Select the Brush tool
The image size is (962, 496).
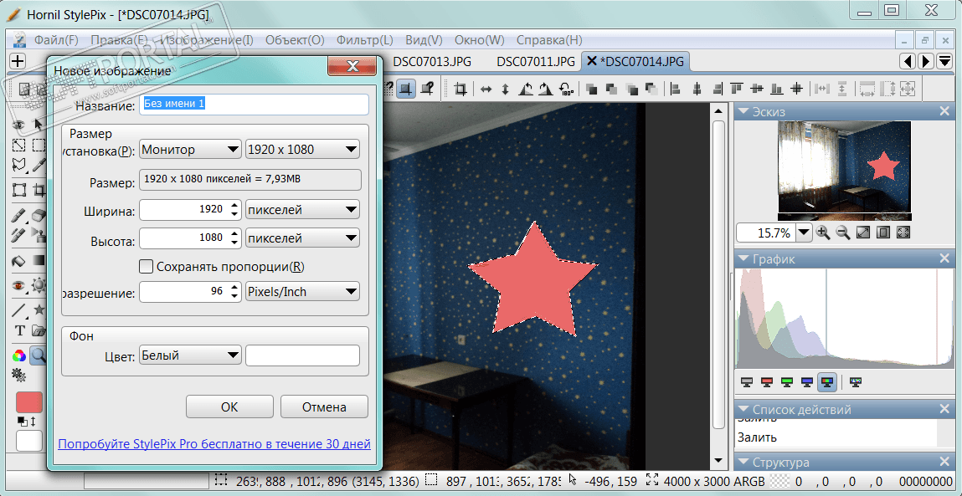click(18, 216)
